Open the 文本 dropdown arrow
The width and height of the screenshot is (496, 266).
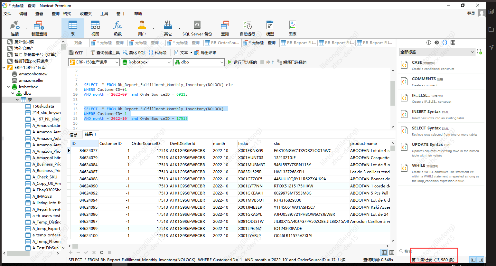(191, 52)
